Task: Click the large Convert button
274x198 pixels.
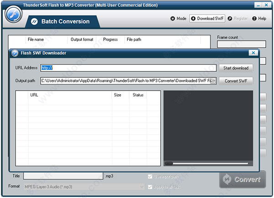Action: point(242,179)
